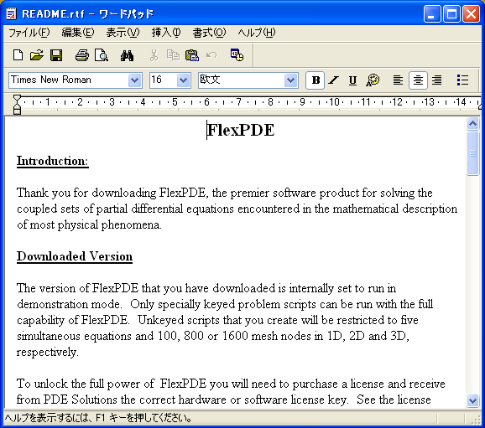Save the document with floppy icon
485x428 pixels.
56,55
